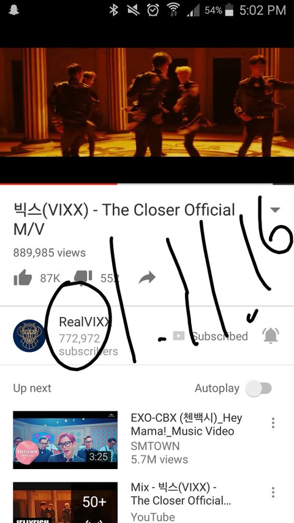This screenshot has height=523, width=294.
Task: Open the Mix 50+ playlist thumbnail
Action: point(66,502)
